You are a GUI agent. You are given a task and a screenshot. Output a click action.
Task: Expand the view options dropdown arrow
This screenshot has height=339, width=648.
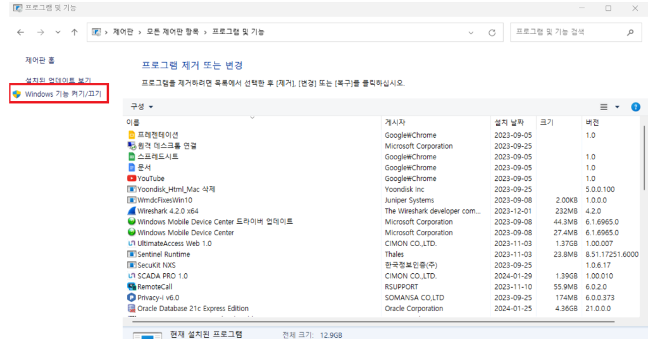point(617,107)
